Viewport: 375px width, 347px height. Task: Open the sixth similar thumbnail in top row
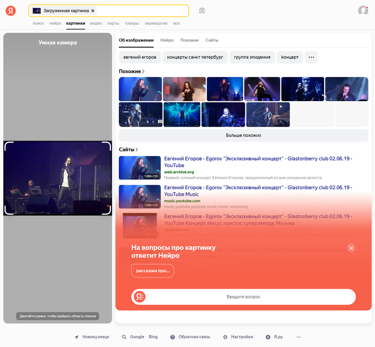pyautogui.click(x=346, y=89)
